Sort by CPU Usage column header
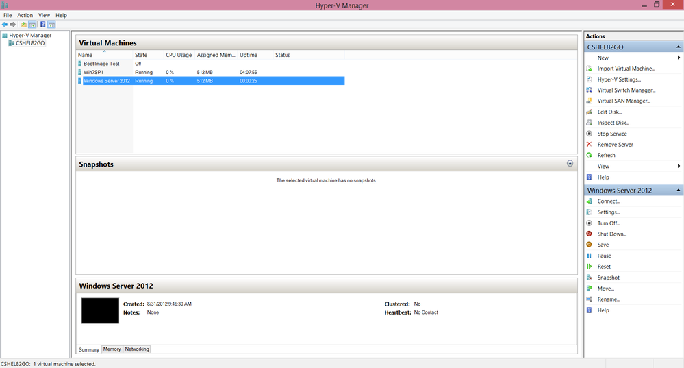Viewport: 684px width, 368px height. 179,55
